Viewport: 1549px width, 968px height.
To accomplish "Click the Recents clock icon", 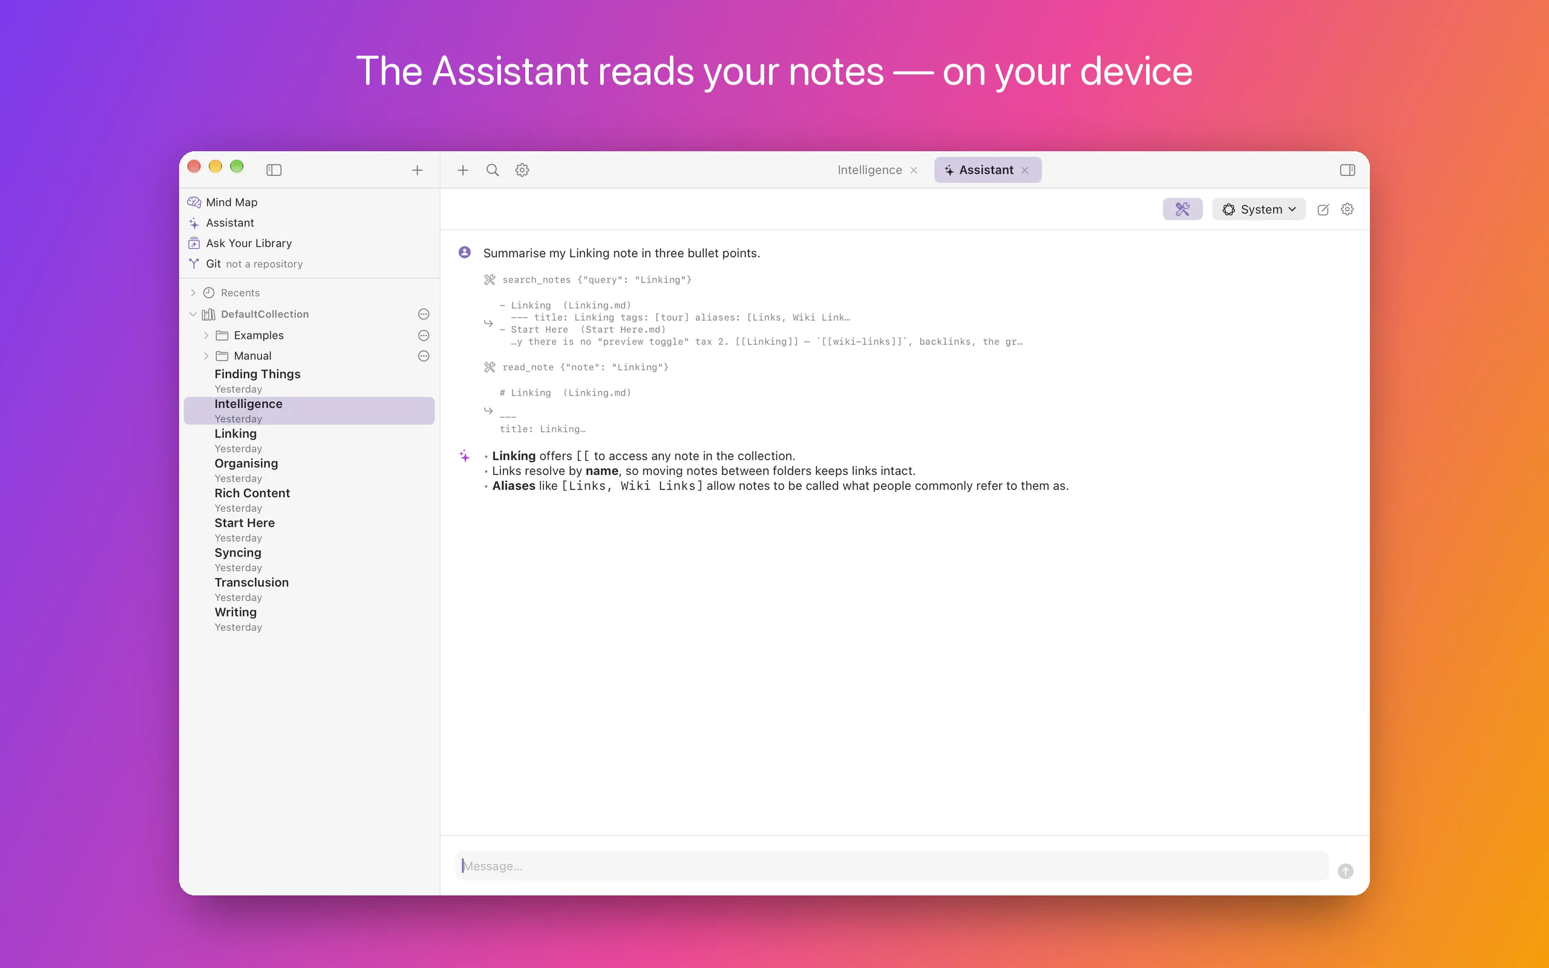I will point(209,293).
